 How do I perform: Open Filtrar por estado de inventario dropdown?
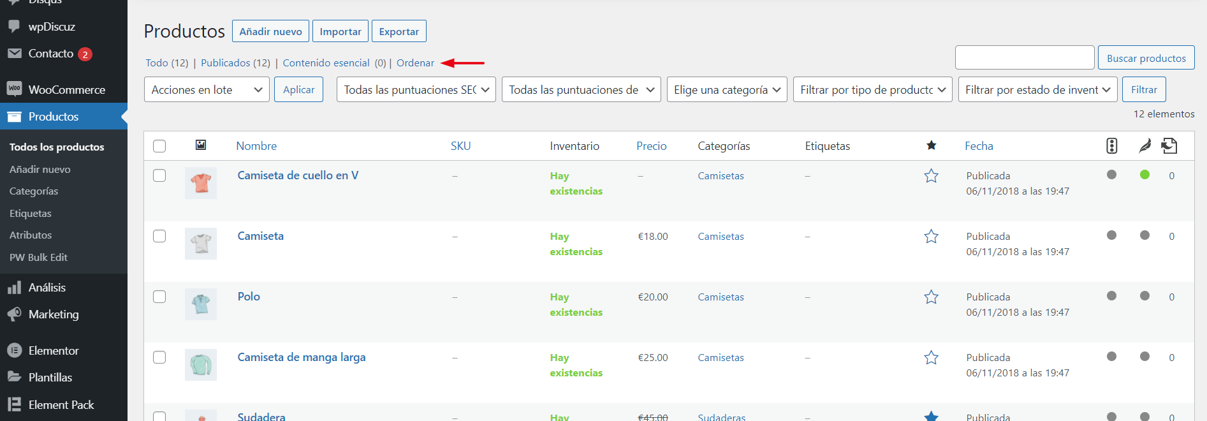(1038, 89)
